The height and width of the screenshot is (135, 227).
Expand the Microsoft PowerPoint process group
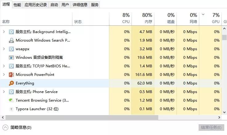click(4, 75)
